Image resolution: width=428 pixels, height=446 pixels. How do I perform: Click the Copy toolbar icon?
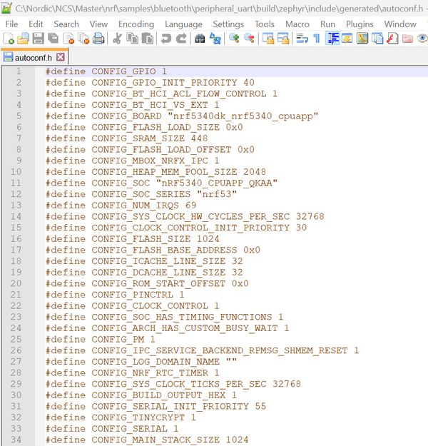132,39
